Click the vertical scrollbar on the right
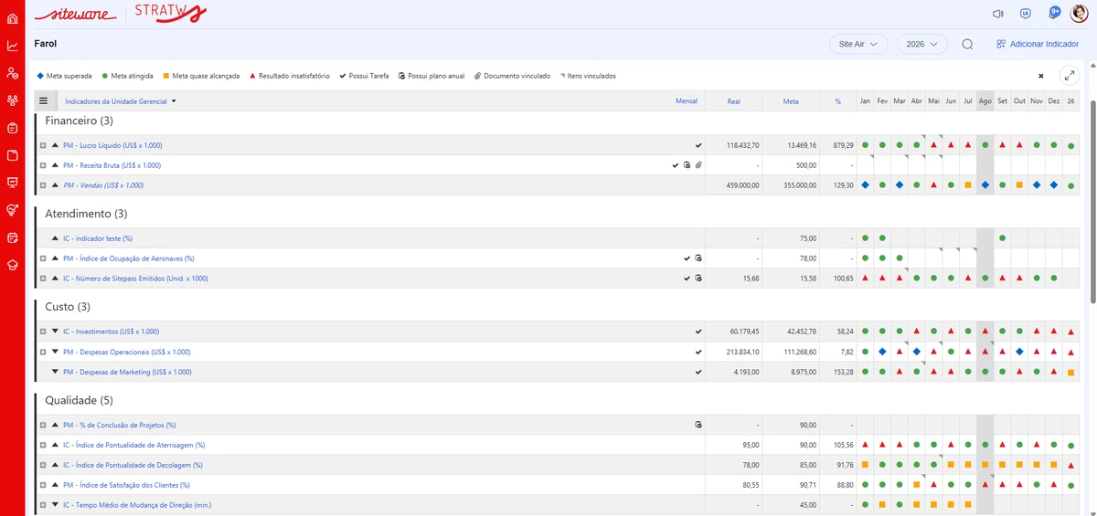 click(x=1092, y=201)
